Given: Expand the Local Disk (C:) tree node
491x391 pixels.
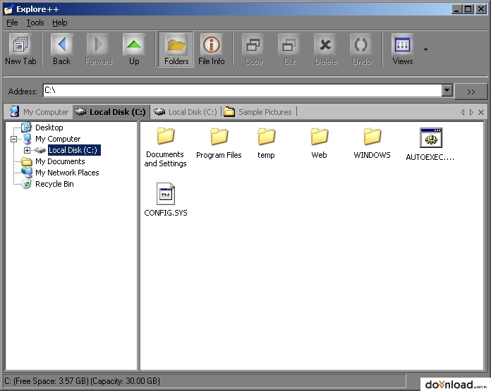Looking at the screenshot, I should click(28, 150).
